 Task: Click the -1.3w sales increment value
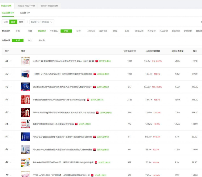(177, 149)
